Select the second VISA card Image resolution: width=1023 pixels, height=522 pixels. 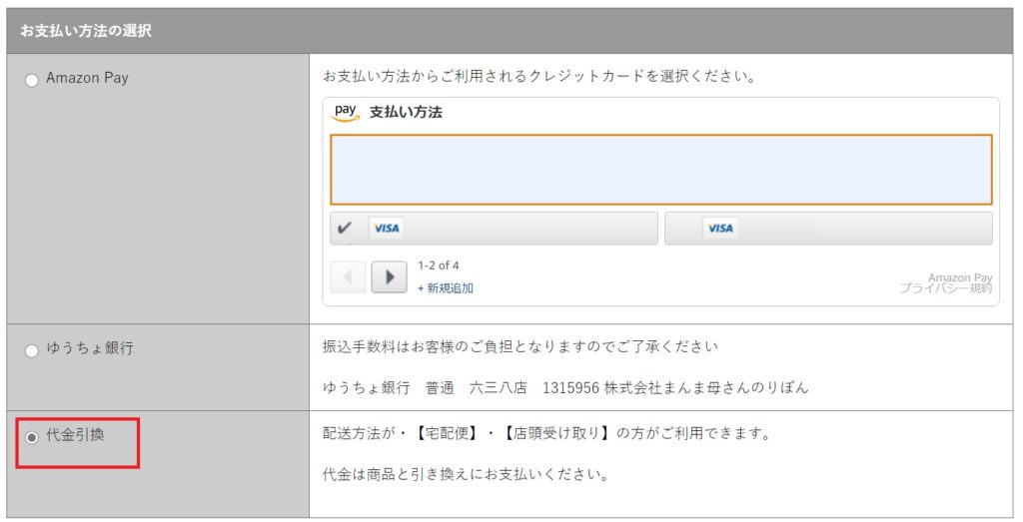[828, 229]
